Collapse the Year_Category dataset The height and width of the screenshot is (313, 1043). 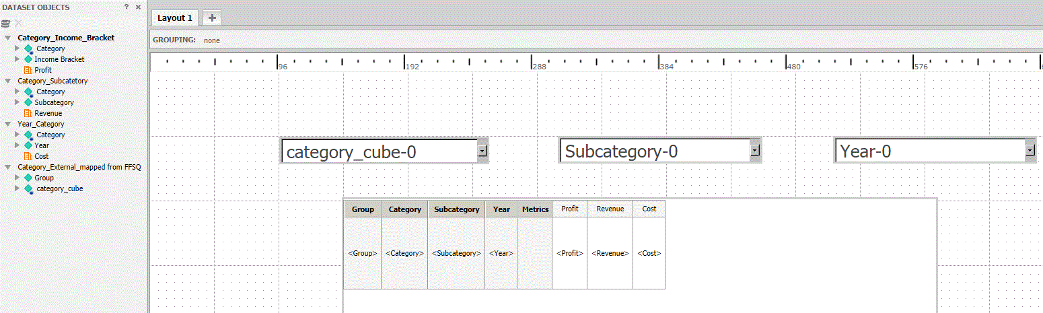pos(7,124)
